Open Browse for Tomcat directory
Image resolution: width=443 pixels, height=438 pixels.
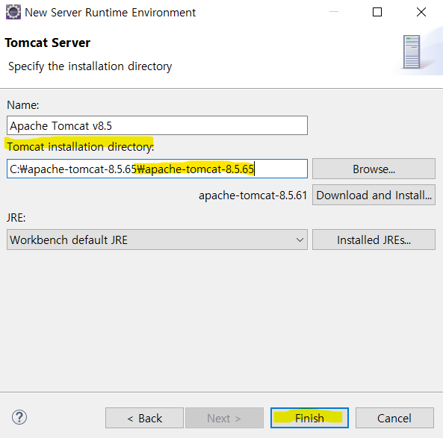[374, 169]
